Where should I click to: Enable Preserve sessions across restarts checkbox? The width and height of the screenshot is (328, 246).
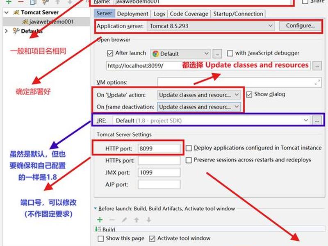pos(189,160)
